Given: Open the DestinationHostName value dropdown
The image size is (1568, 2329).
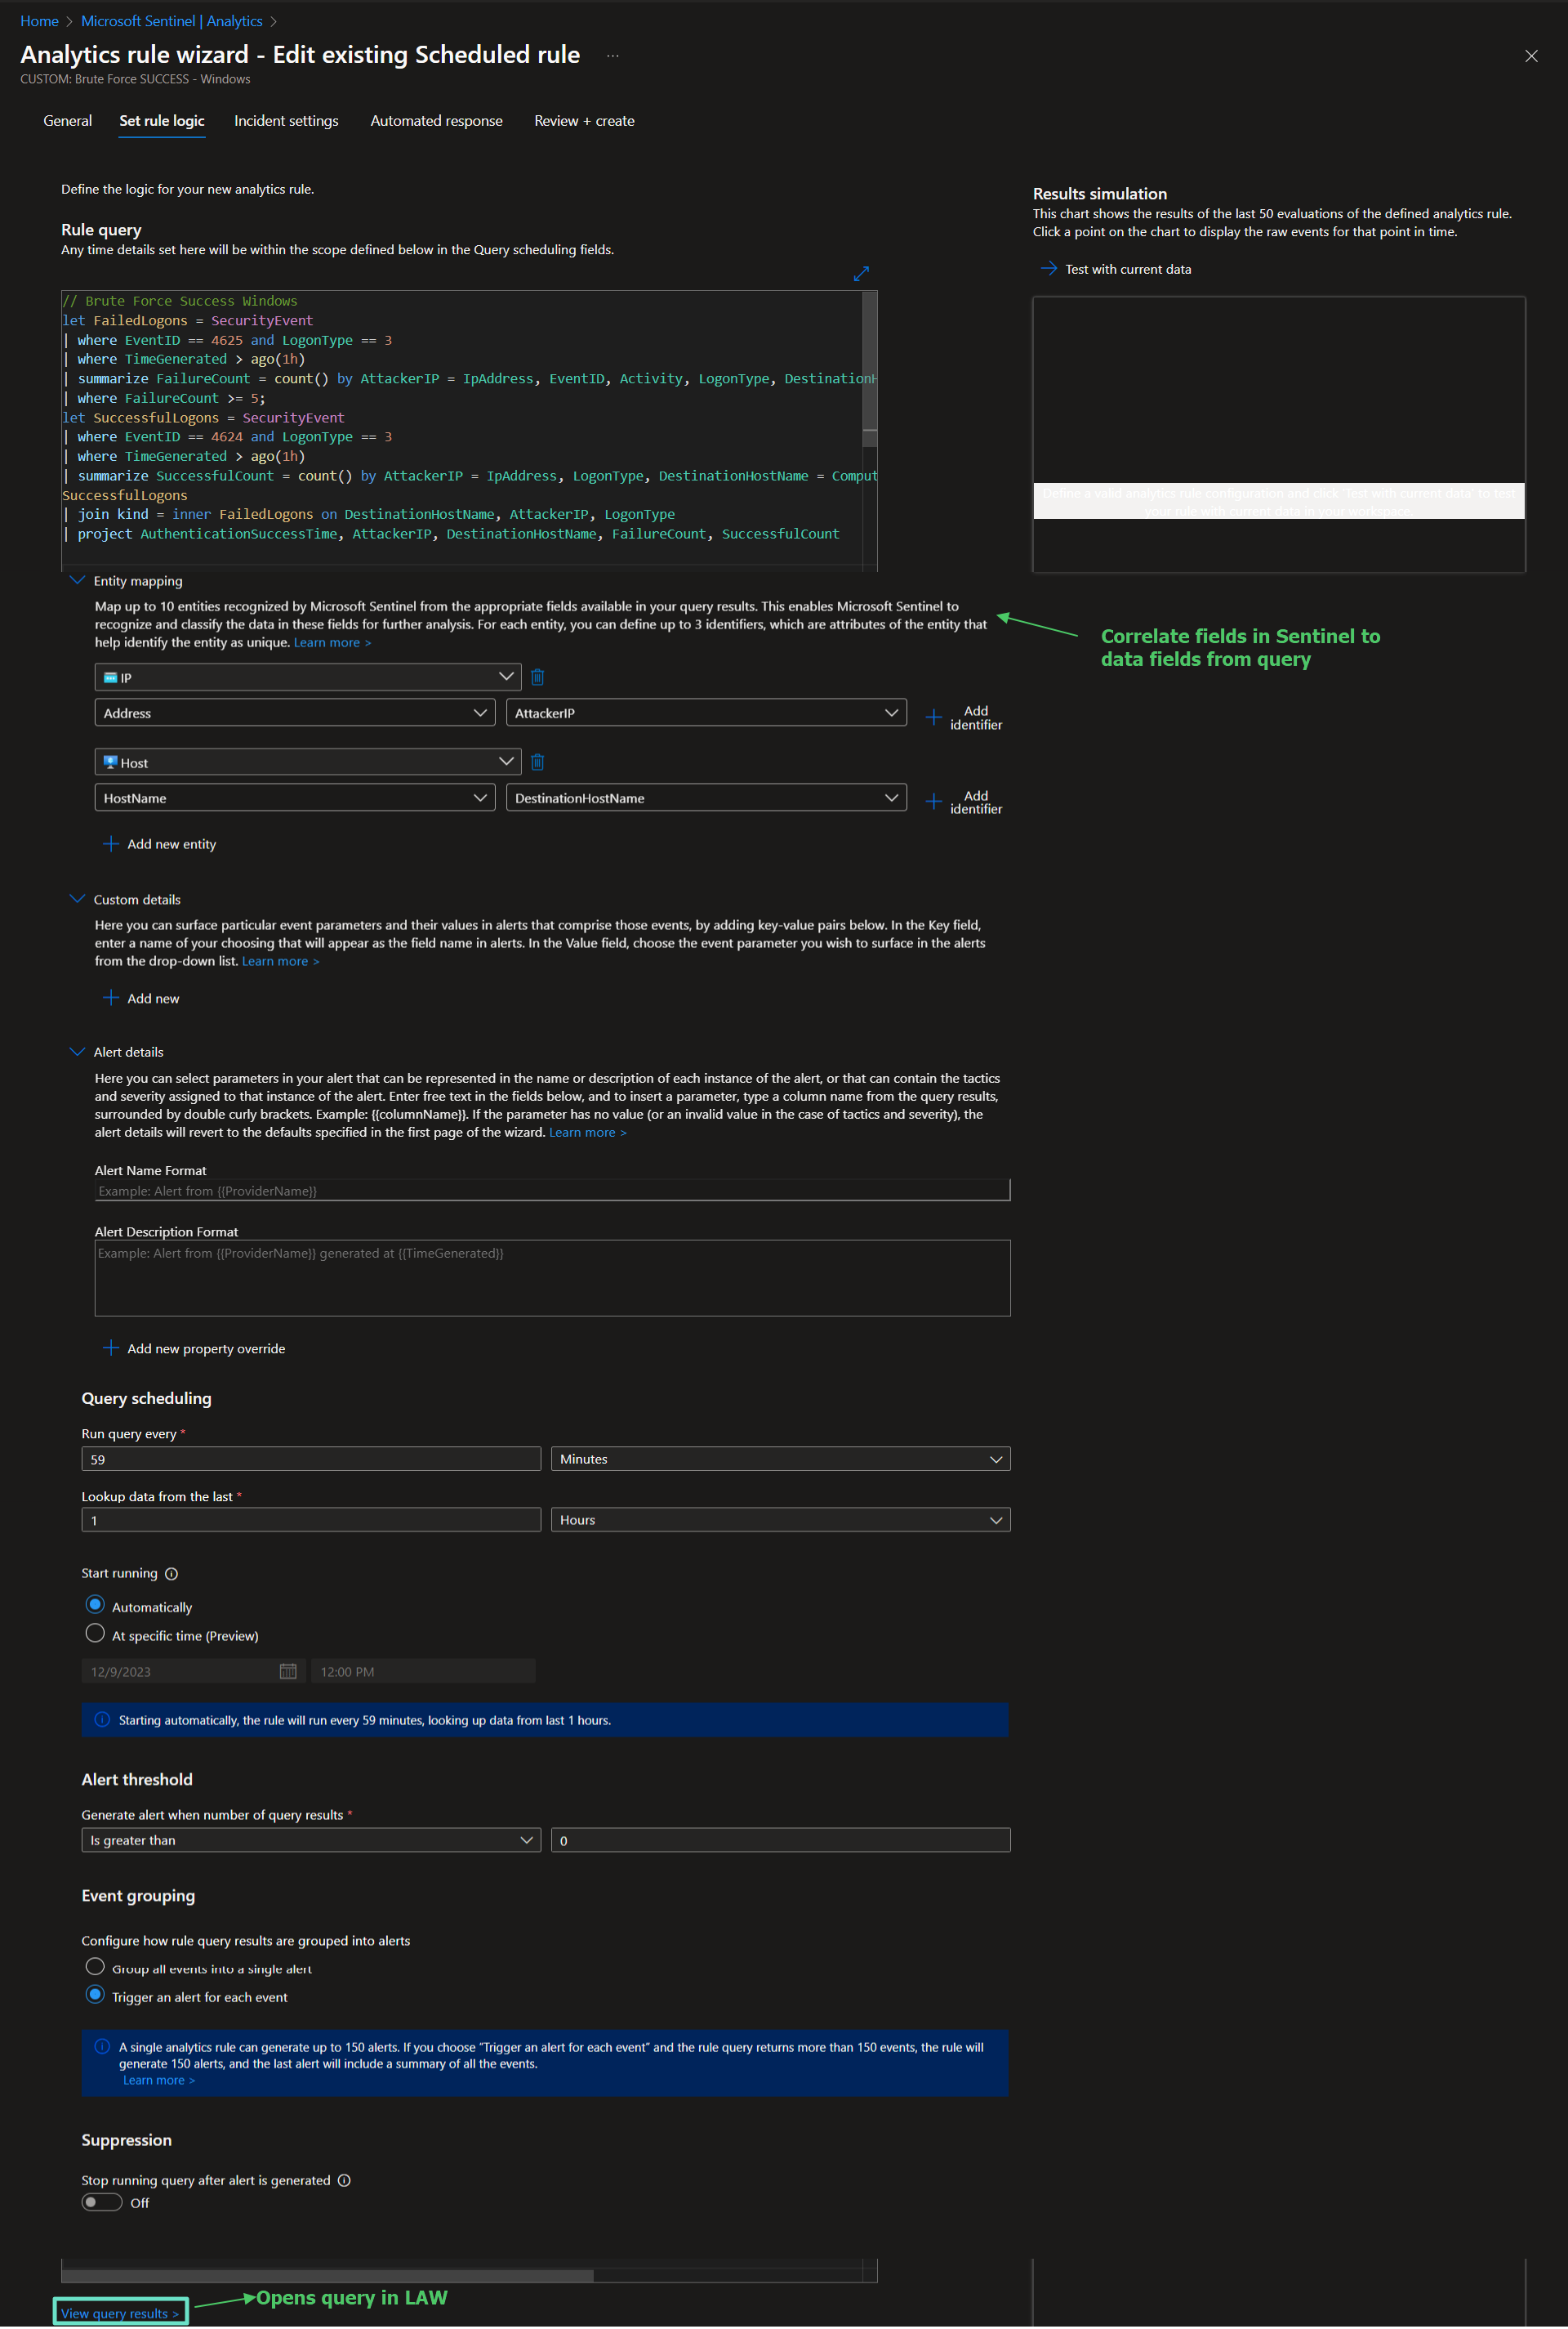Looking at the screenshot, I should coord(706,798).
